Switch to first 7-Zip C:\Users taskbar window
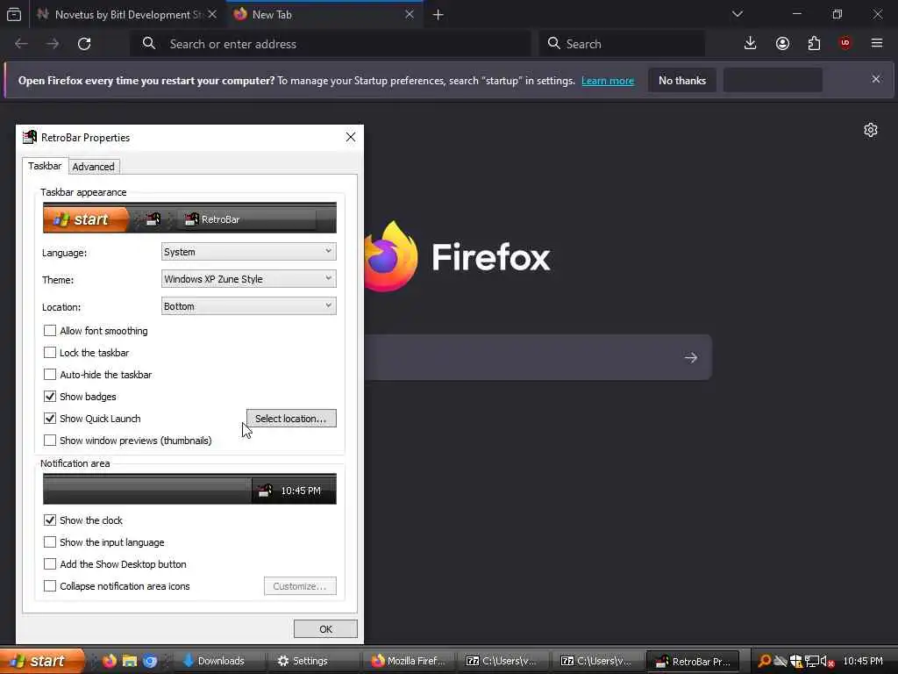The image size is (898, 674). click(x=502, y=661)
